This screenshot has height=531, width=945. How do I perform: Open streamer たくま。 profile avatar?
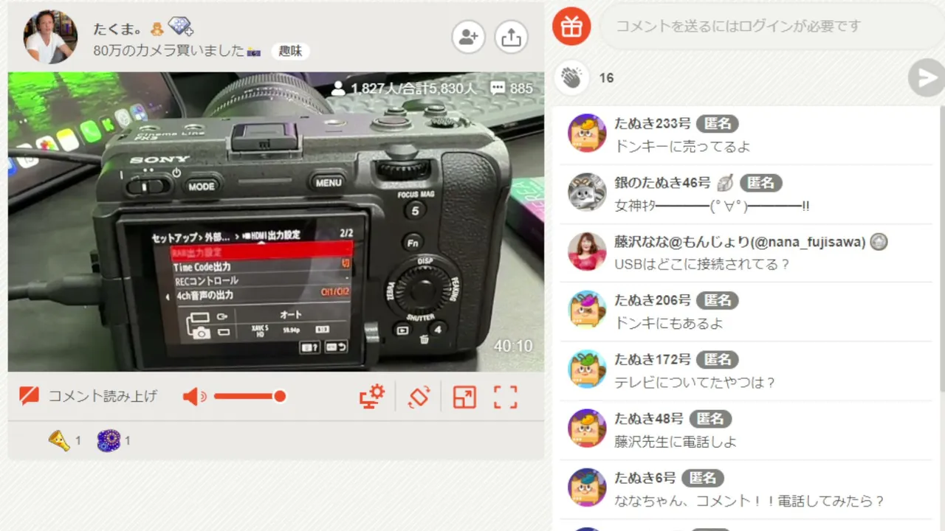50,37
